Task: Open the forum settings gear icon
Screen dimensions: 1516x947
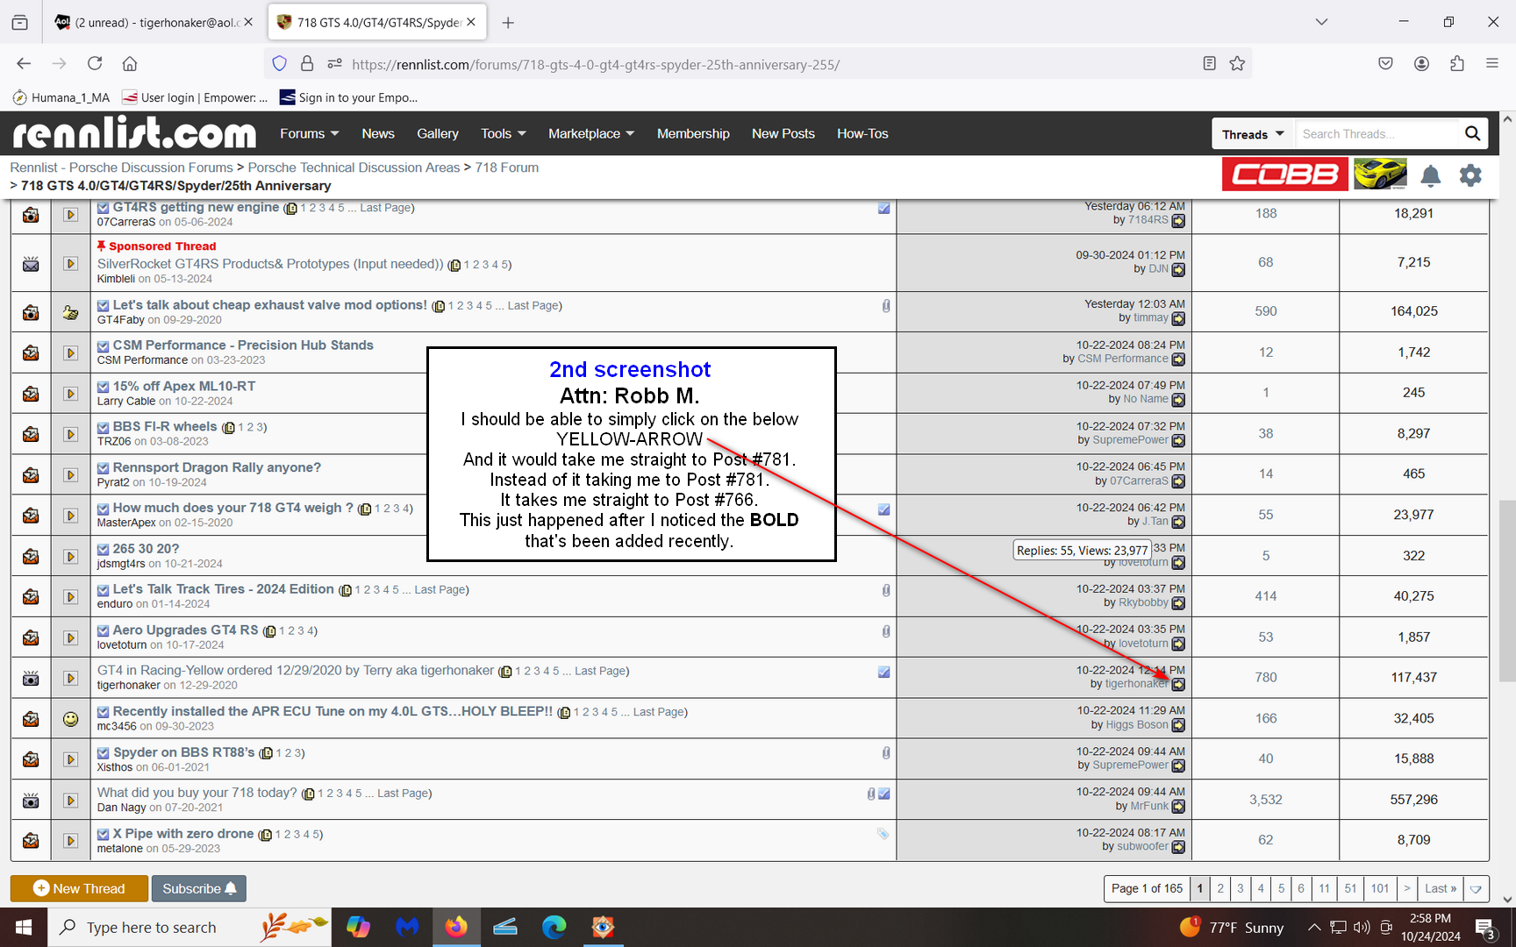Action: (x=1470, y=175)
